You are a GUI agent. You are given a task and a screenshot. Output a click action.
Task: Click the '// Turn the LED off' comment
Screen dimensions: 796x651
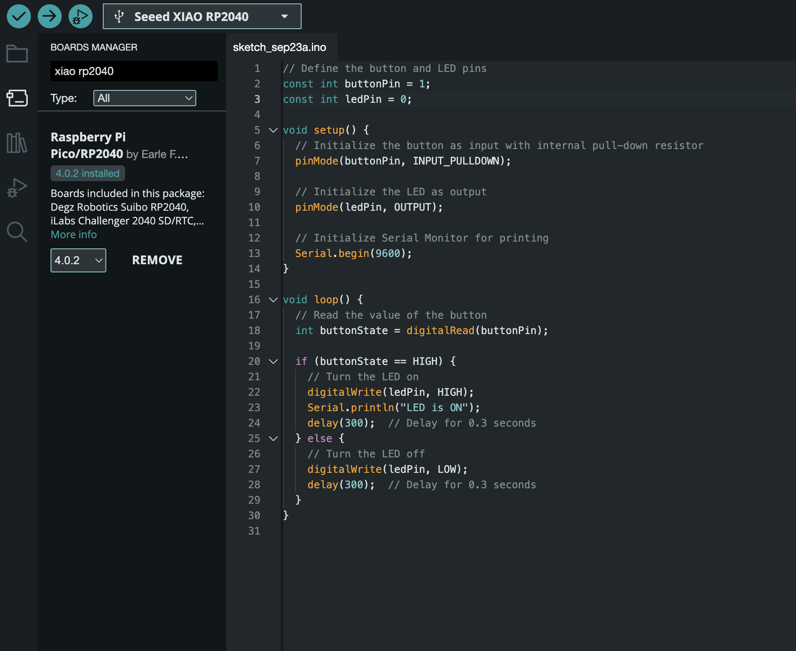coord(366,454)
